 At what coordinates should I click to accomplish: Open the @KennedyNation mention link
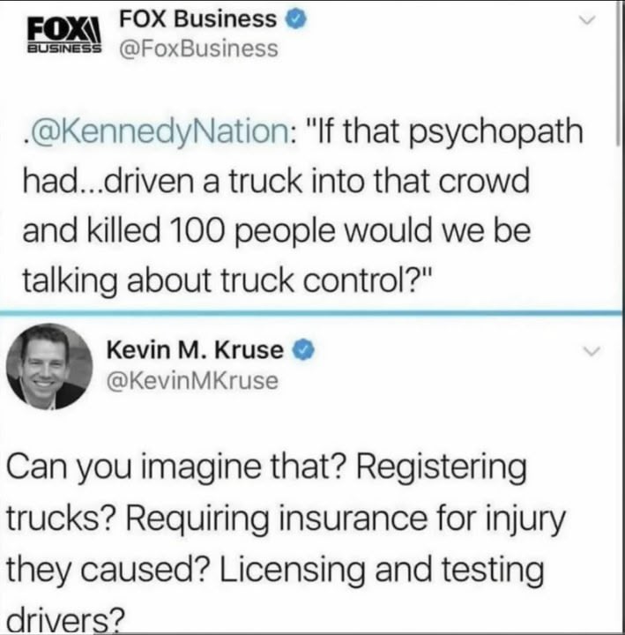159,132
